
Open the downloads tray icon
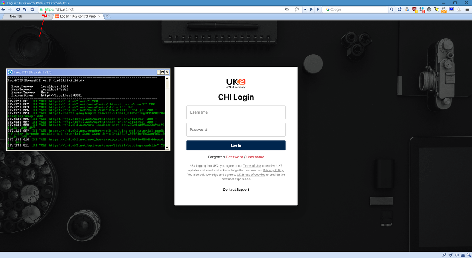[x=459, y=10]
